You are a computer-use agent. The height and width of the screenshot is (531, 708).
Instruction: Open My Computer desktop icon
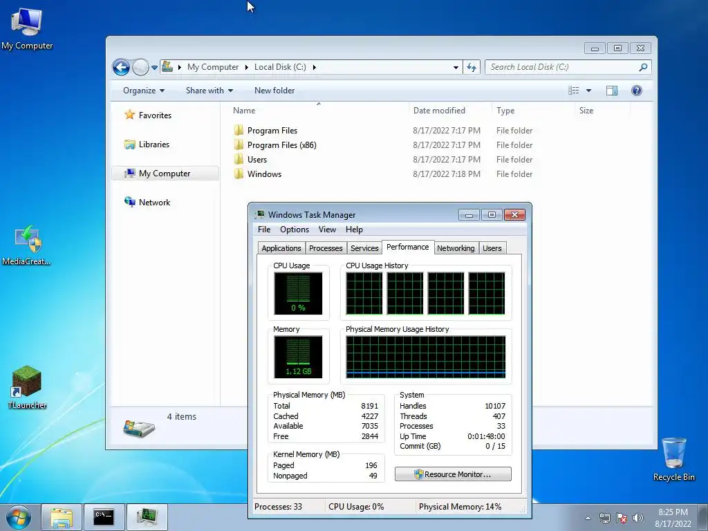point(27,28)
